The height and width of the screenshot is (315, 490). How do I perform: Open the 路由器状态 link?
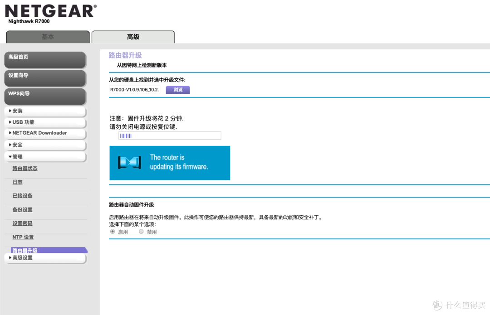24,168
